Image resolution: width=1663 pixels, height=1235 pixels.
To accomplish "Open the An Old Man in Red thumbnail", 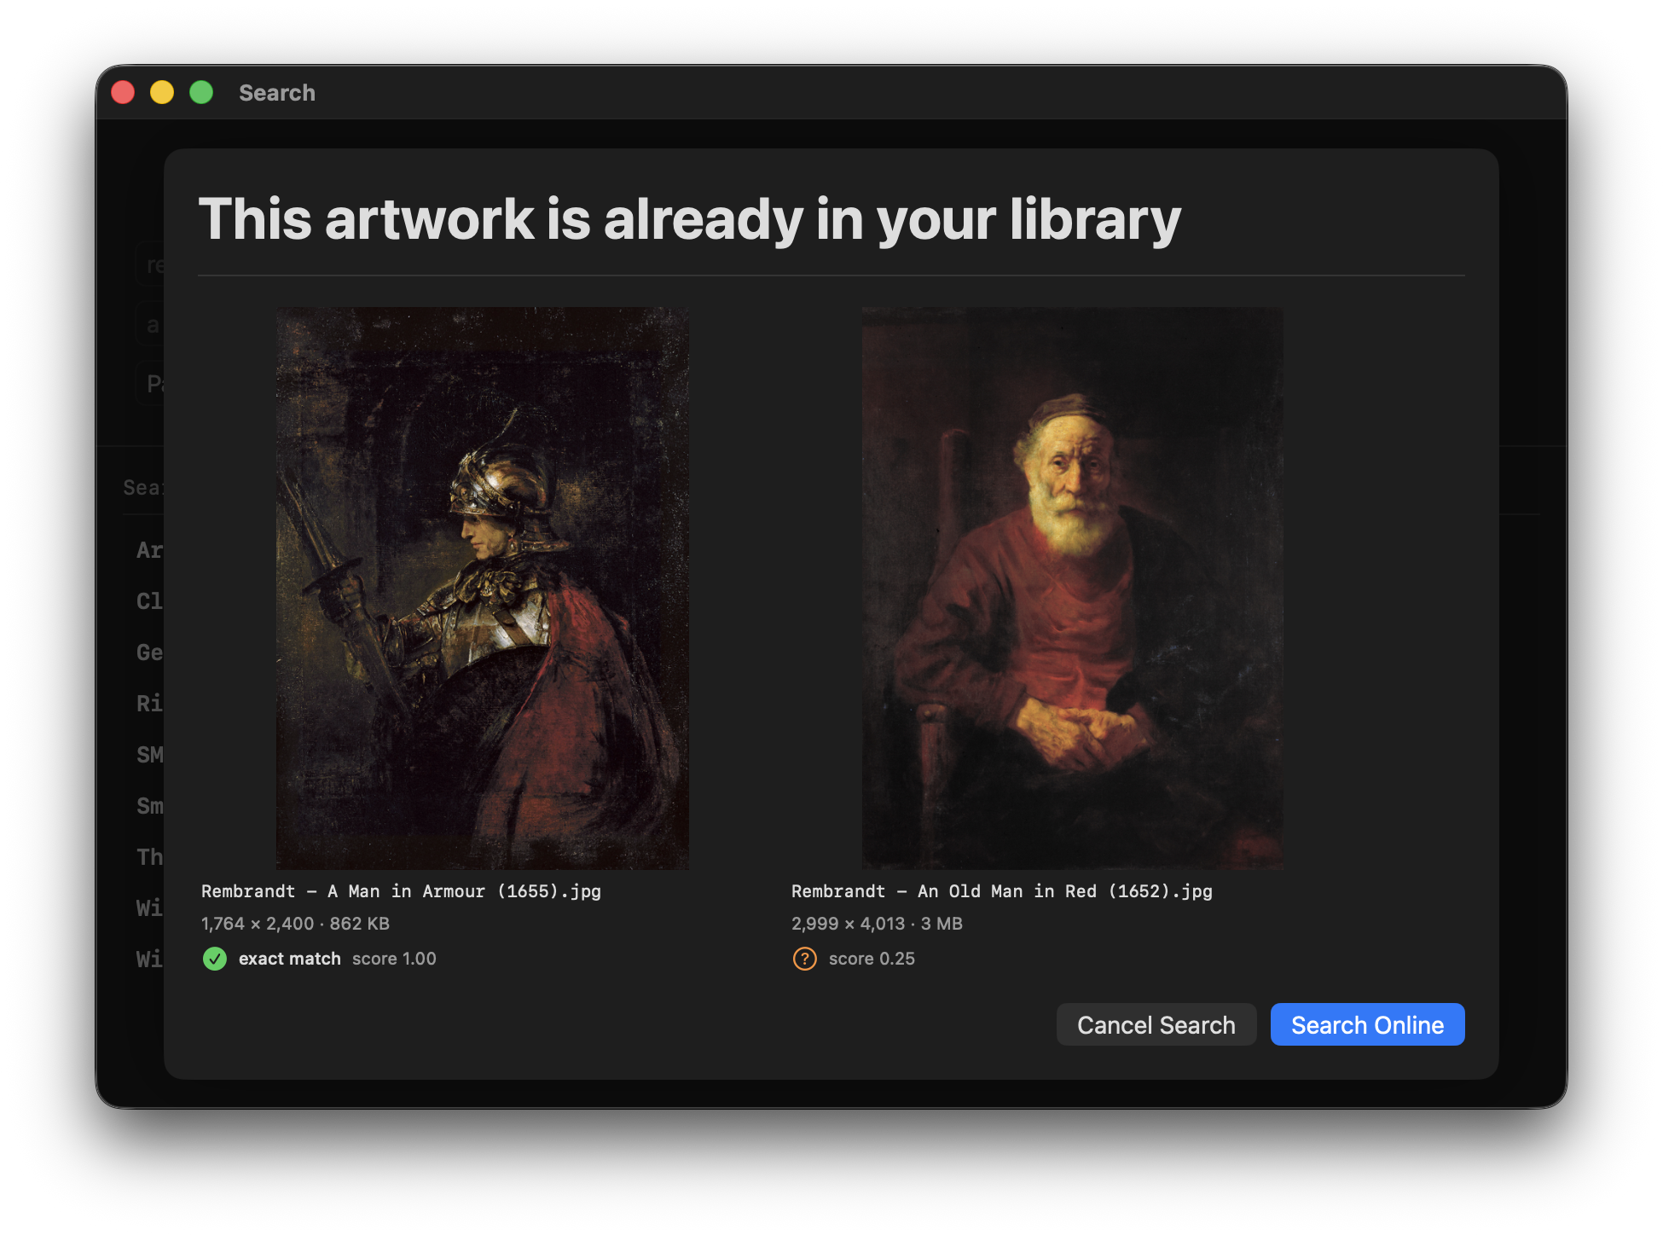I will coord(1072,589).
